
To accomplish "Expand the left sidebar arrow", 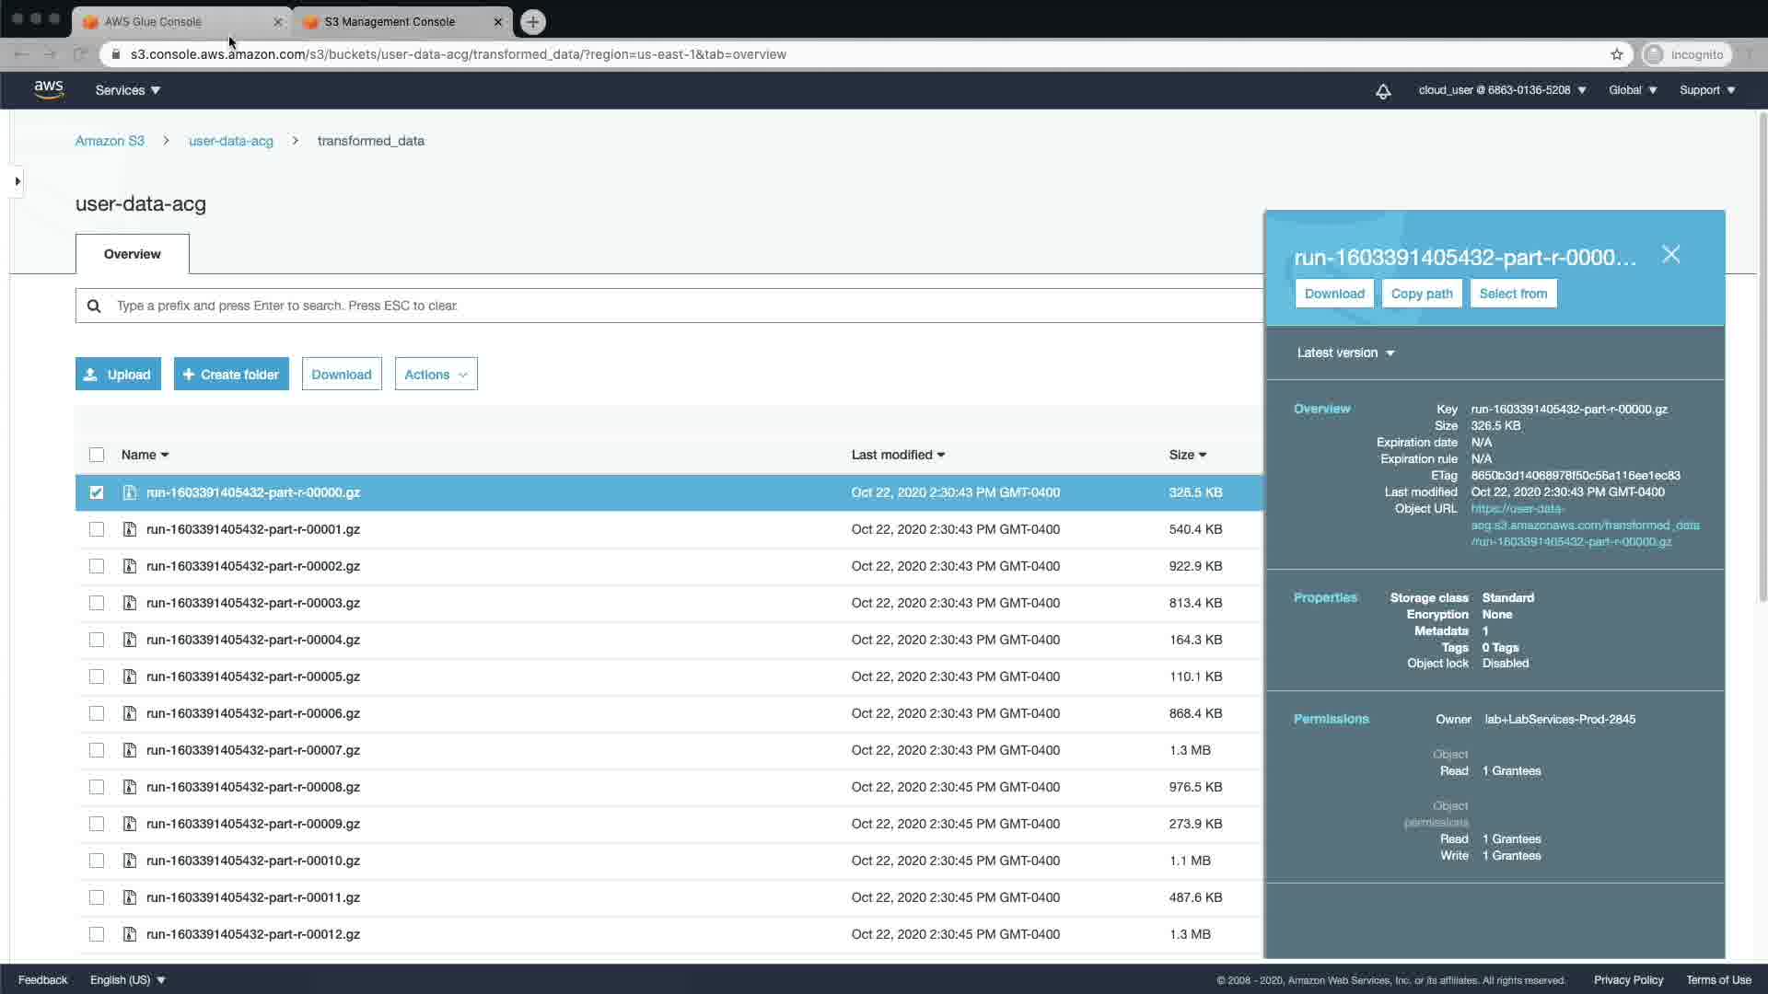I will click(17, 181).
